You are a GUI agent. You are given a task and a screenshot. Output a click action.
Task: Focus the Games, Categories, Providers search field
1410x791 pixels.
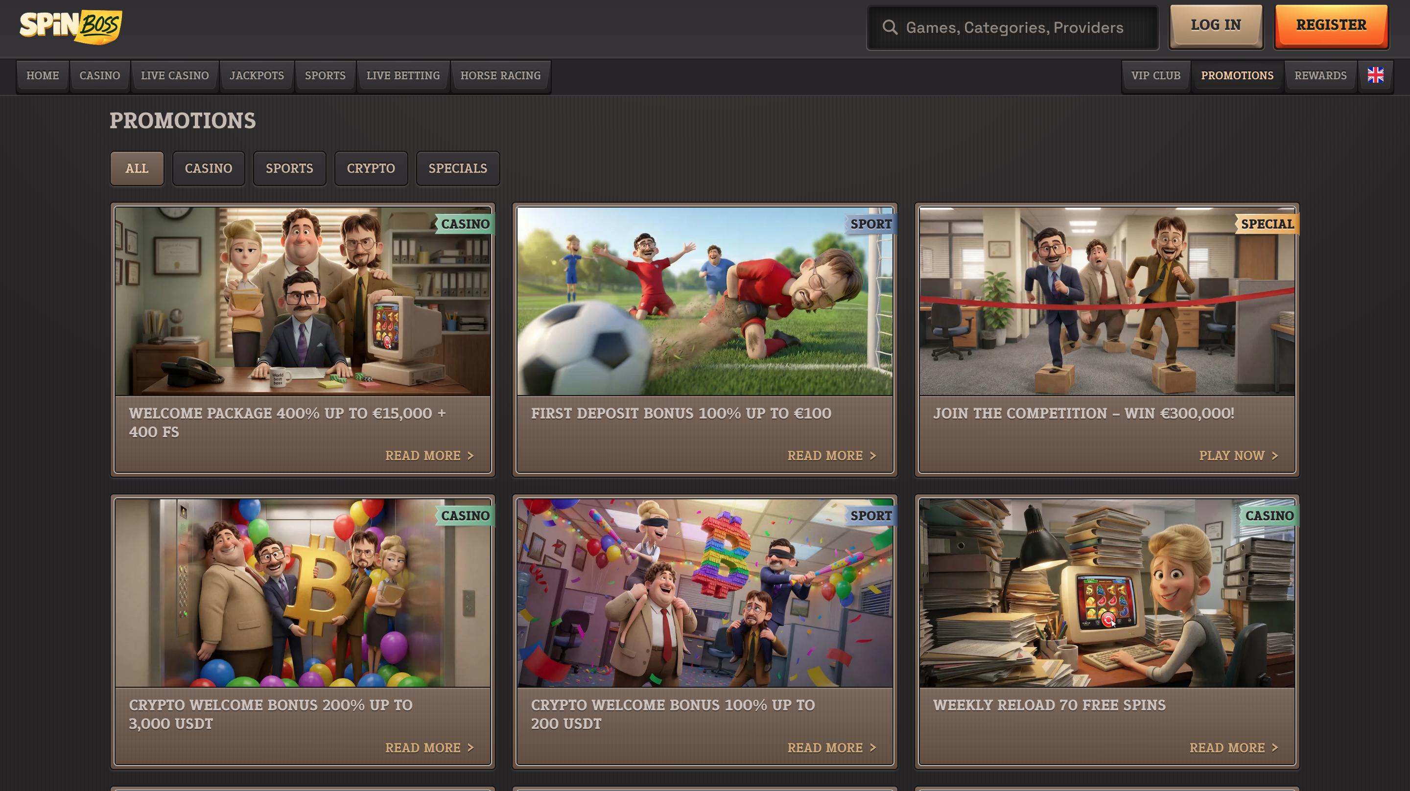click(1012, 28)
